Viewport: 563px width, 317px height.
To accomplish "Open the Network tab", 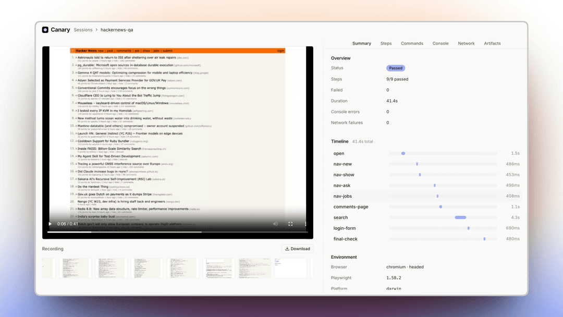I will point(466,43).
